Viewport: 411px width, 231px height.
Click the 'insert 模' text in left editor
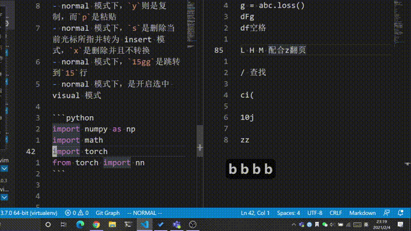coord(144,40)
